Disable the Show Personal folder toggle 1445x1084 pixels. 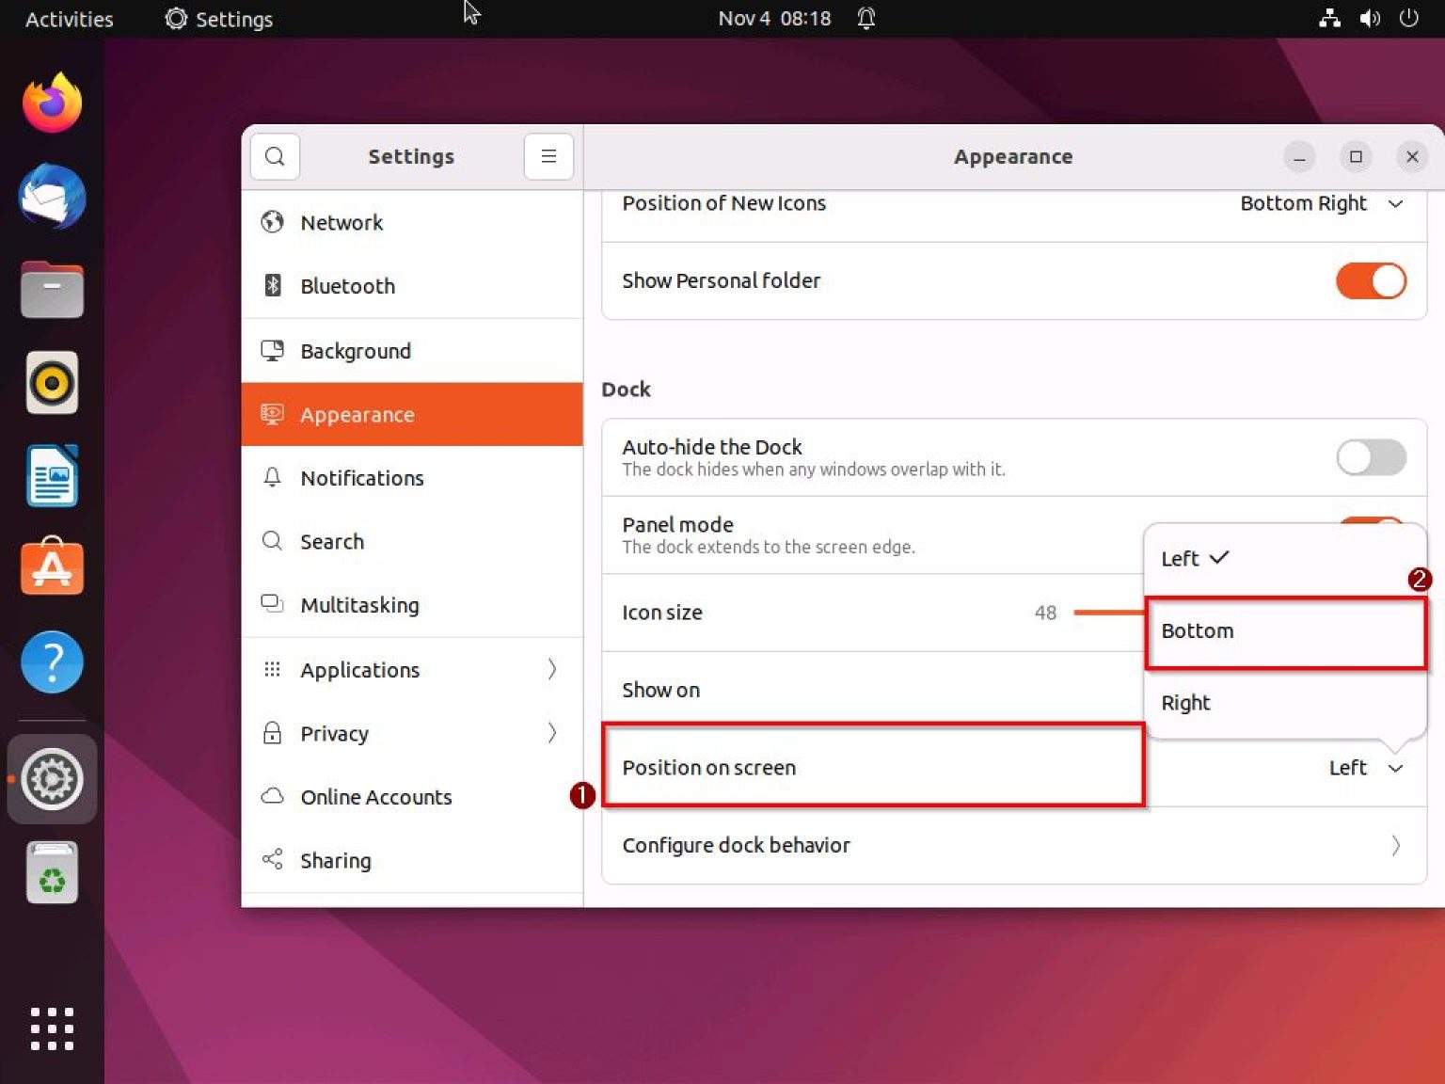point(1371,280)
